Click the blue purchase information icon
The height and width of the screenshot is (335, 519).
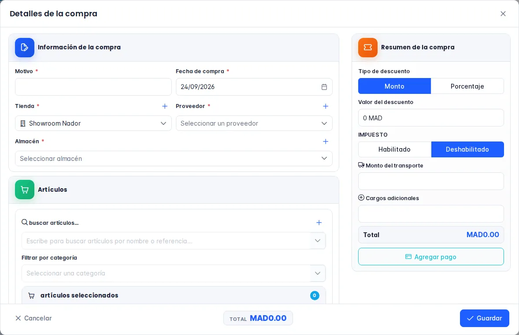click(25, 47)
